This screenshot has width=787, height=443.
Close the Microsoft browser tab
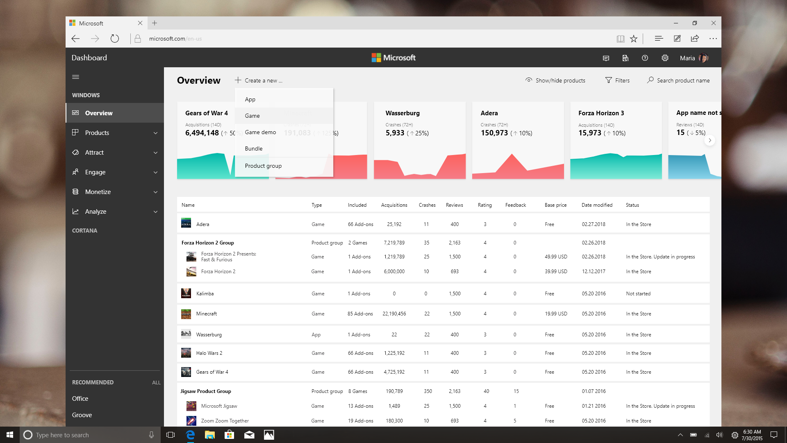point(140,23)
